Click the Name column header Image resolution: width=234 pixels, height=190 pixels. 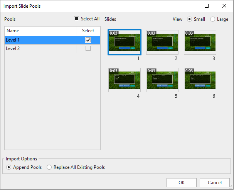click(40, 31)
